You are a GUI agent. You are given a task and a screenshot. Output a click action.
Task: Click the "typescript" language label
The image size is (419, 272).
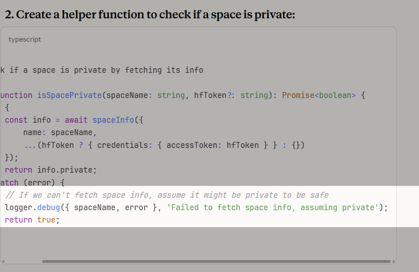25,40
